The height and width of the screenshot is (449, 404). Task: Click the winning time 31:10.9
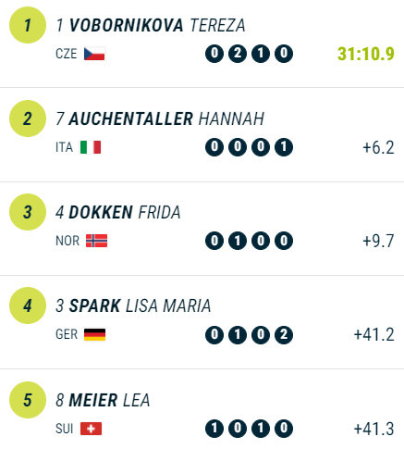click(366, 54)
